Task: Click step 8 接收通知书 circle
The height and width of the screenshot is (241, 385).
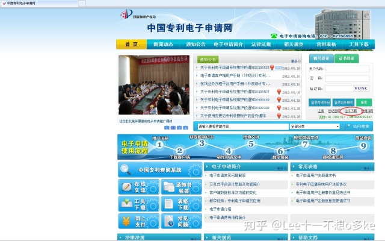Action: point(333,151)
